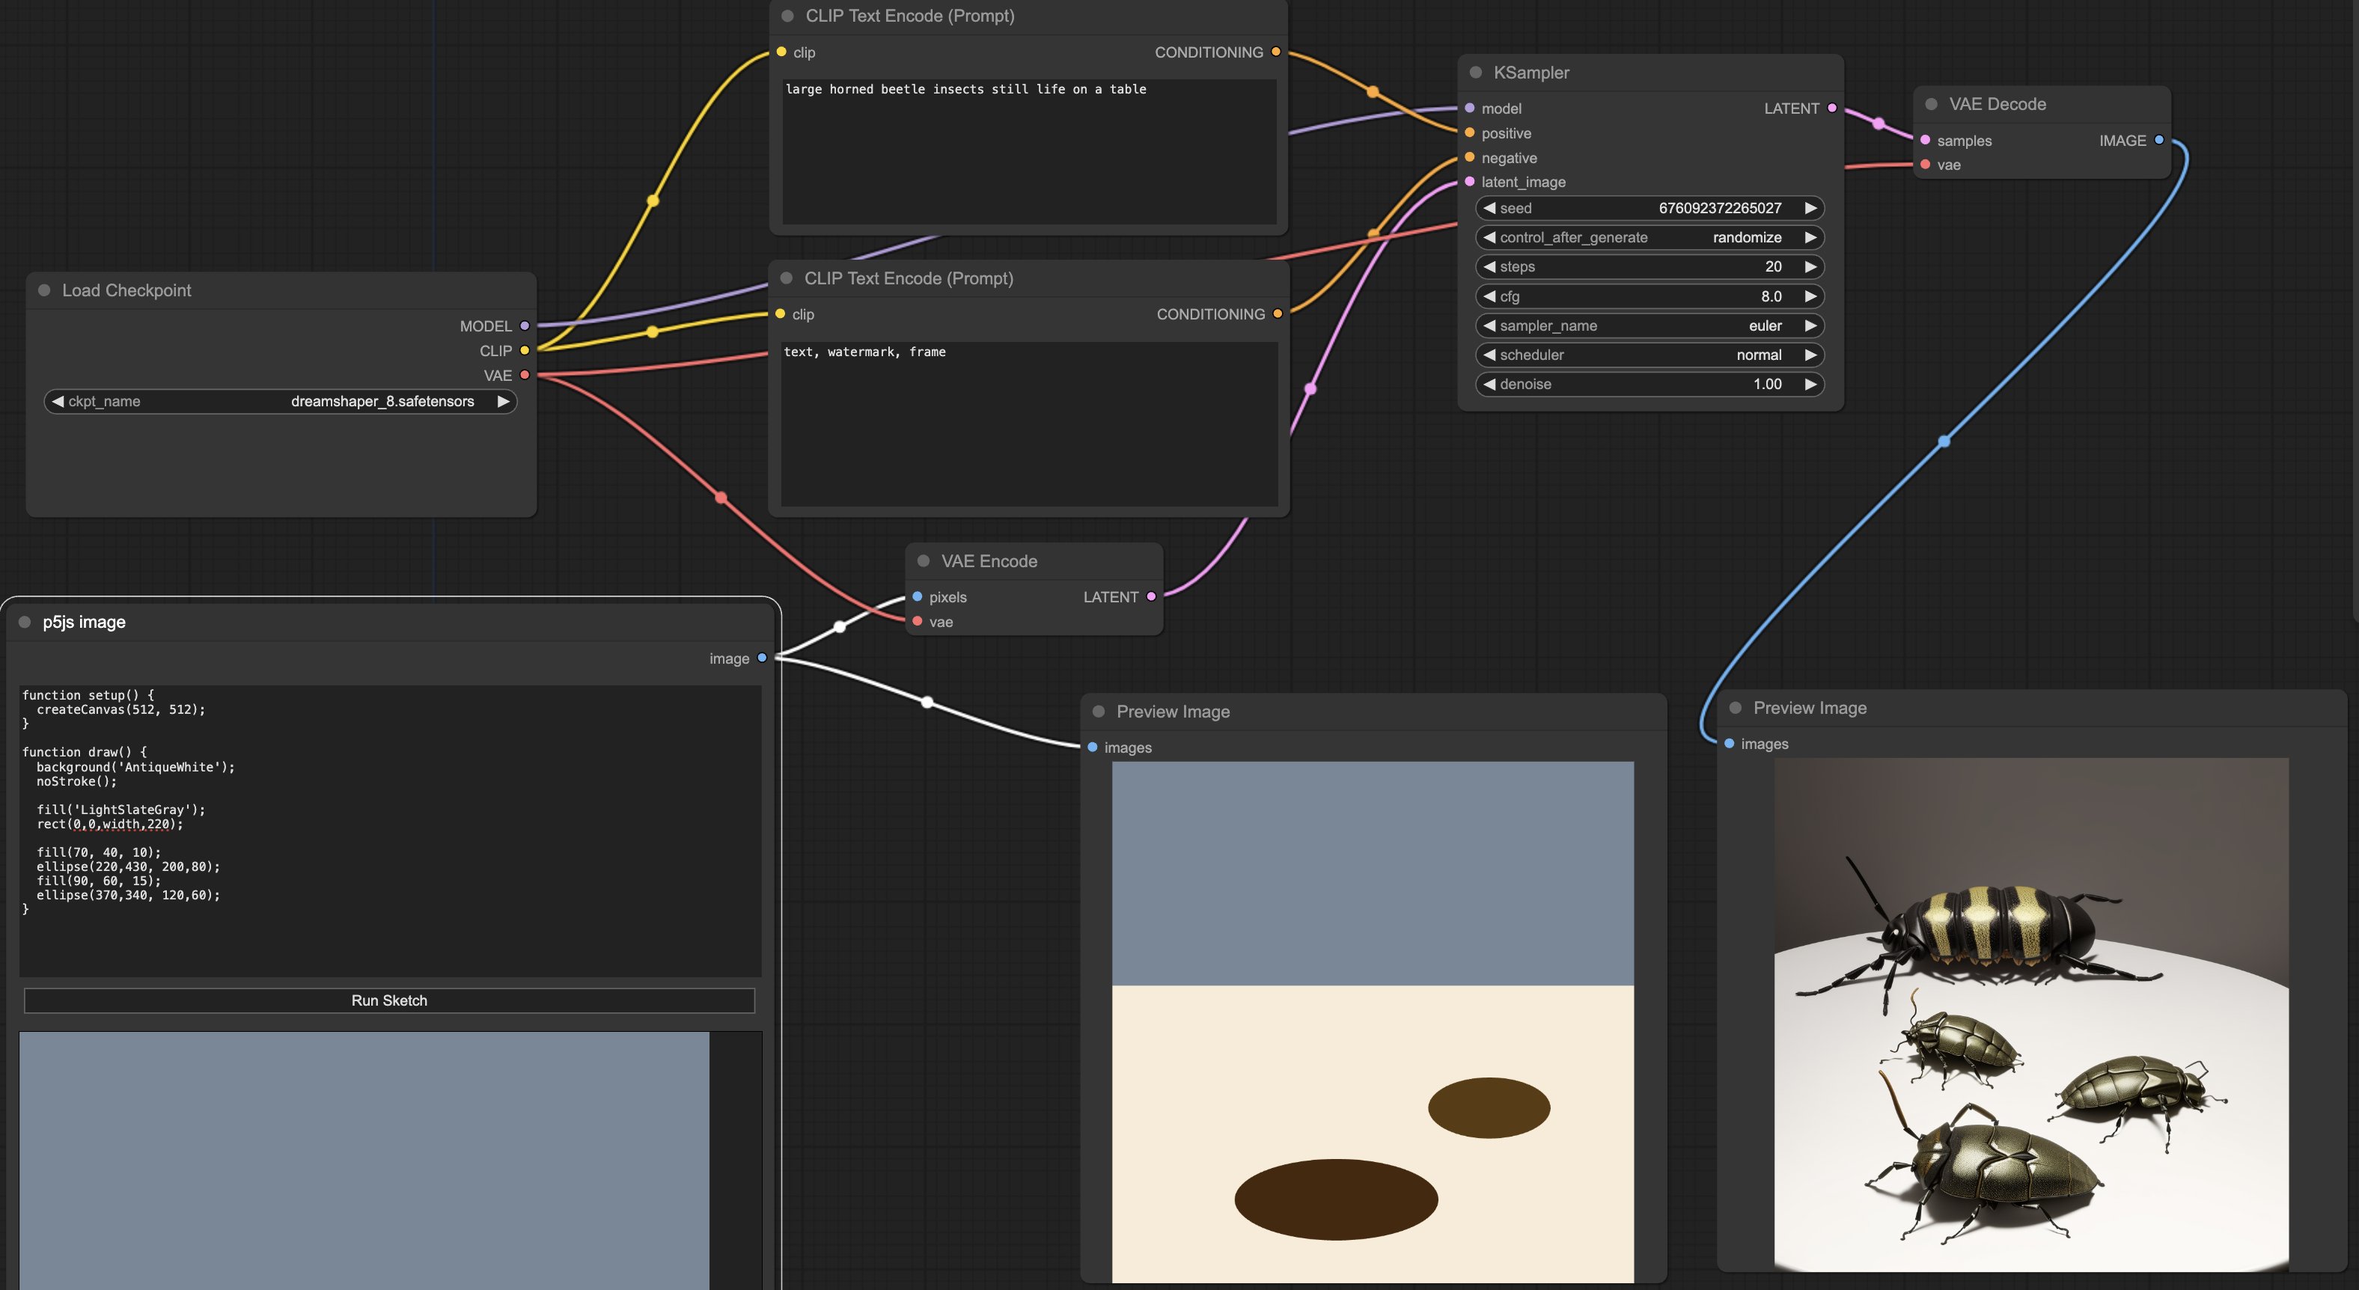This screenshot has height=1290, width=2359.
Task: Click the 'VAE Encode' node title
Action: click(x=989, y=561)
